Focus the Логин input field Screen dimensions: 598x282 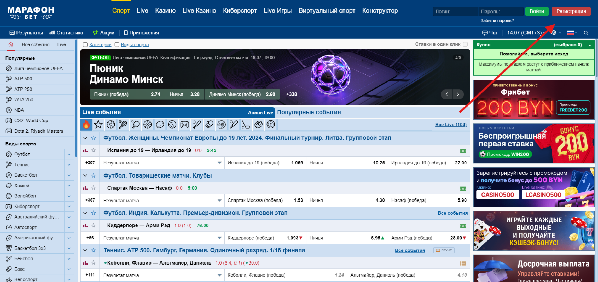pyautogui.click(x=455, y=11)
